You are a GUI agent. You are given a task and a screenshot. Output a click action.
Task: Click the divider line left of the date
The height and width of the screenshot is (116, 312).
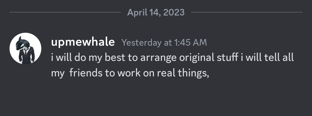click(65, 12)
